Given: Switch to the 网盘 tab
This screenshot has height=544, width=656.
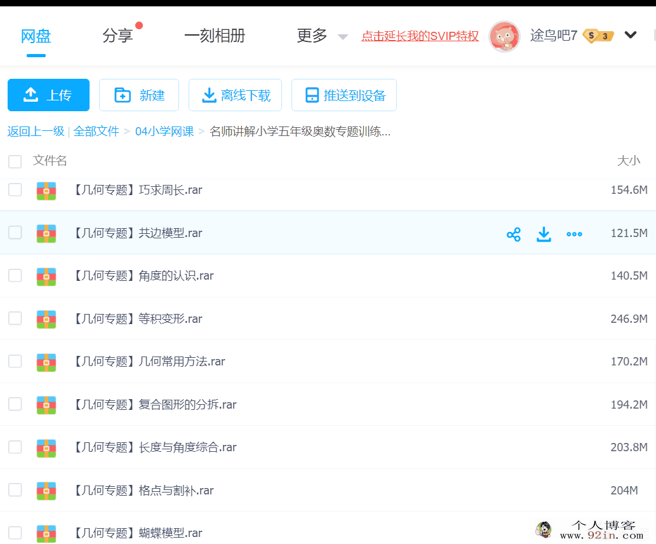Looking at the screenshot, I should pos(36,36).
